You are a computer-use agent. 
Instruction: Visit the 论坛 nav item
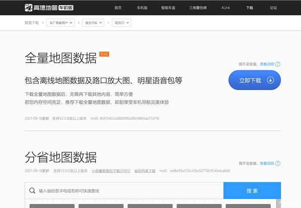273,8
